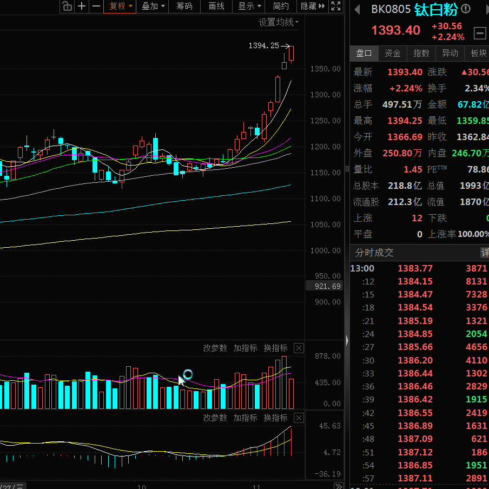Switch to the 指数 tab
This screenshot has height=489, width=489.
(x=421, y=54)
